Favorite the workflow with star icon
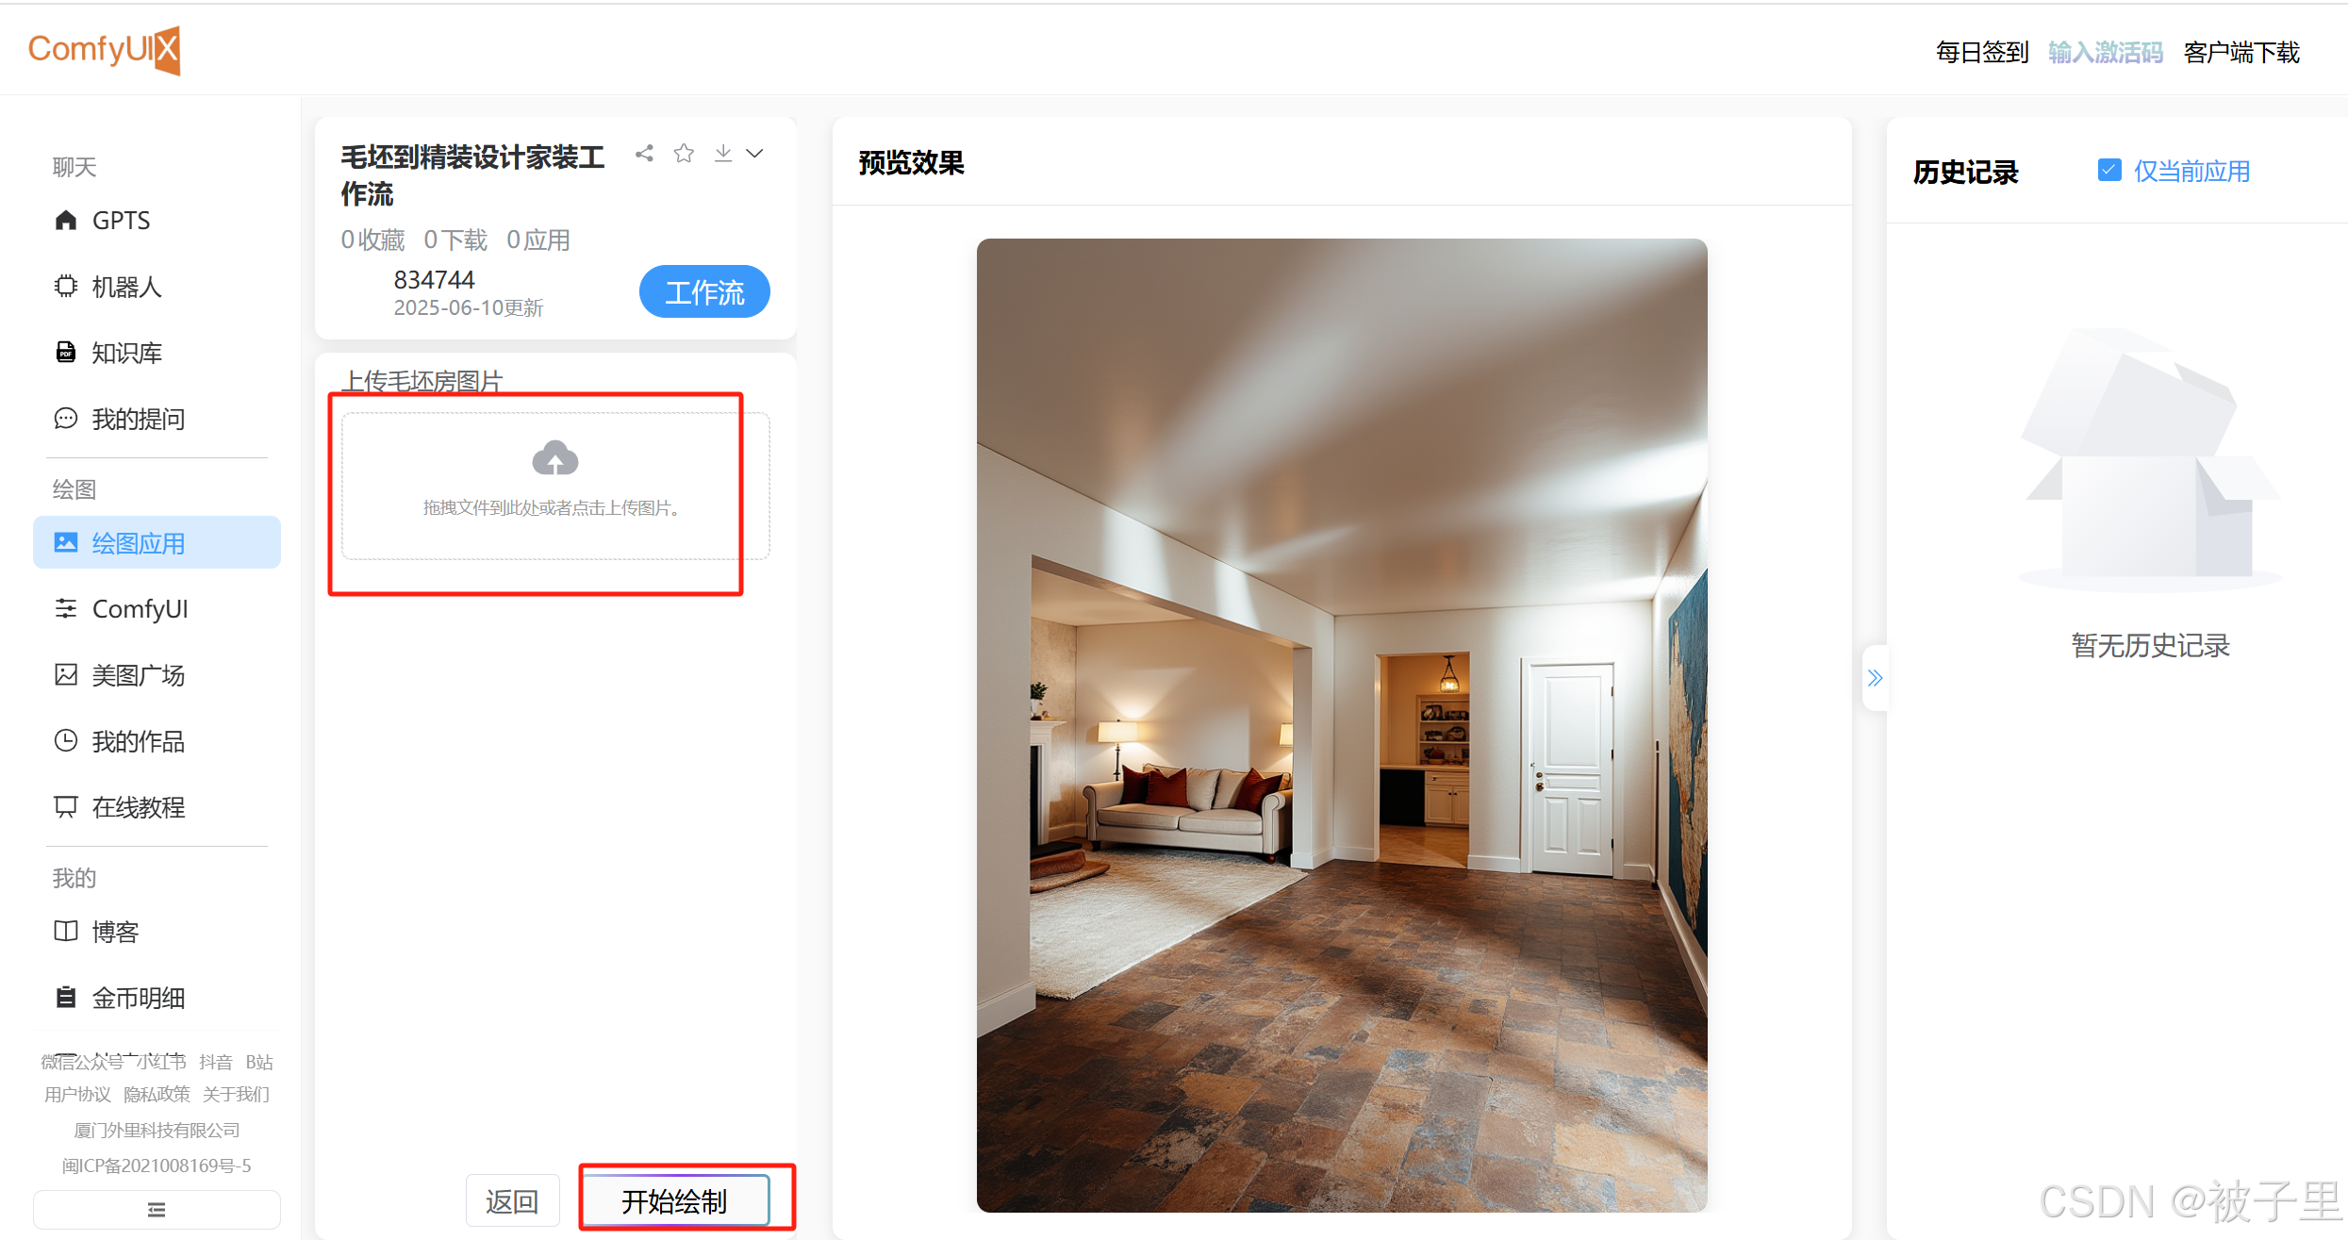 click(684, 154)
